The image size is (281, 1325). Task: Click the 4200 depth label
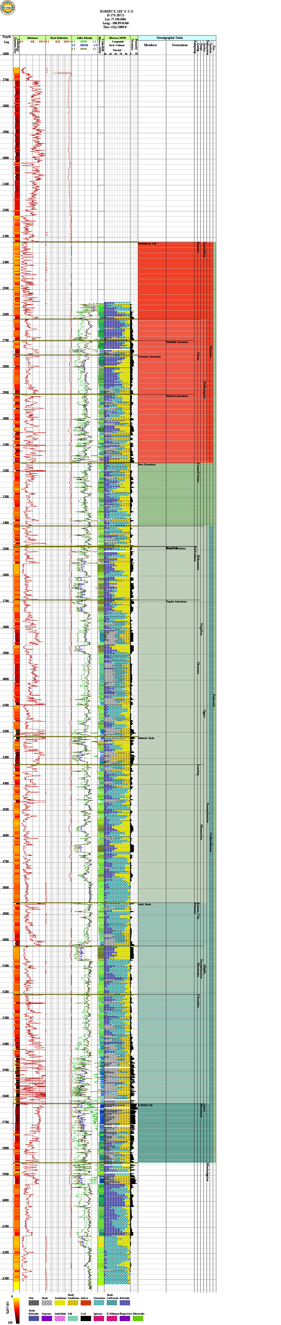5,731
